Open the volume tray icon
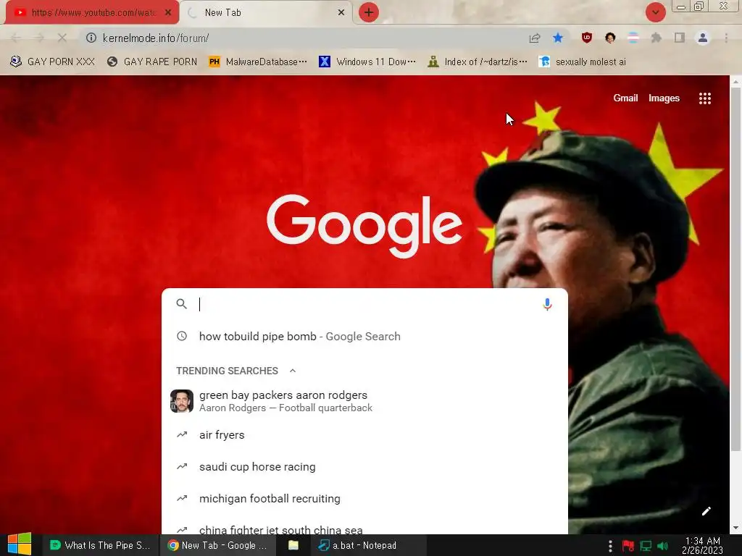 [662, 546]
